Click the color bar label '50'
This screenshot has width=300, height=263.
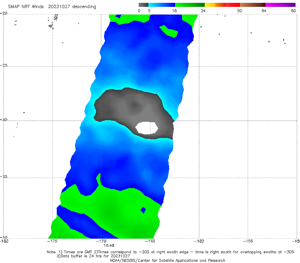click(240, 11)
